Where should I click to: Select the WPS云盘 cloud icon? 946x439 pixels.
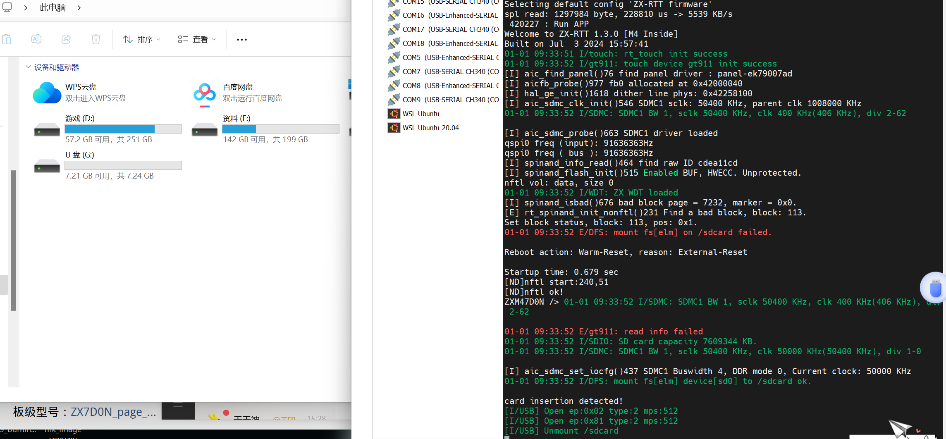pos(47,93)
